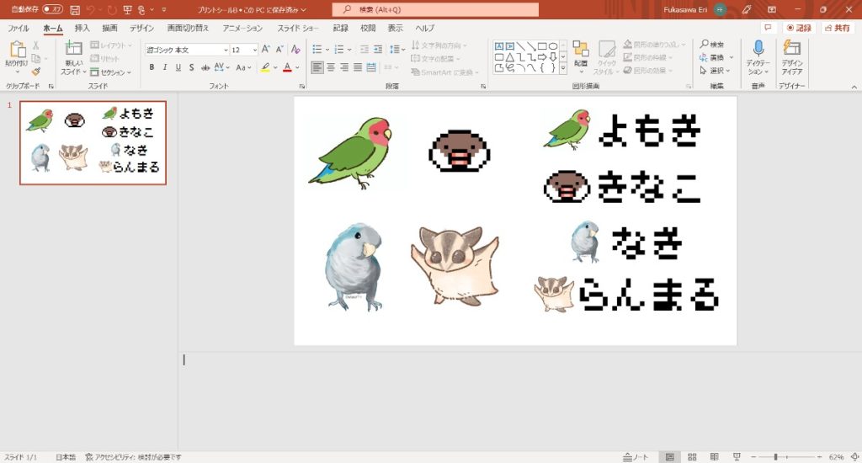Image resolution: width=862 pixels, height=463 pixels.
Task: Switch to slide sorter view icon
Action: 692,456
